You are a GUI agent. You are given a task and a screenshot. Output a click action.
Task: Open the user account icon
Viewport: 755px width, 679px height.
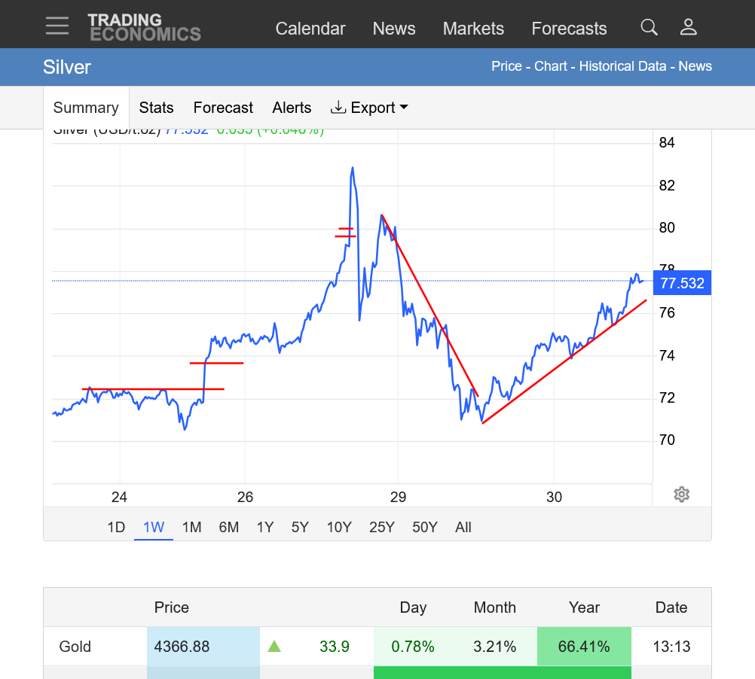[688, 28]
